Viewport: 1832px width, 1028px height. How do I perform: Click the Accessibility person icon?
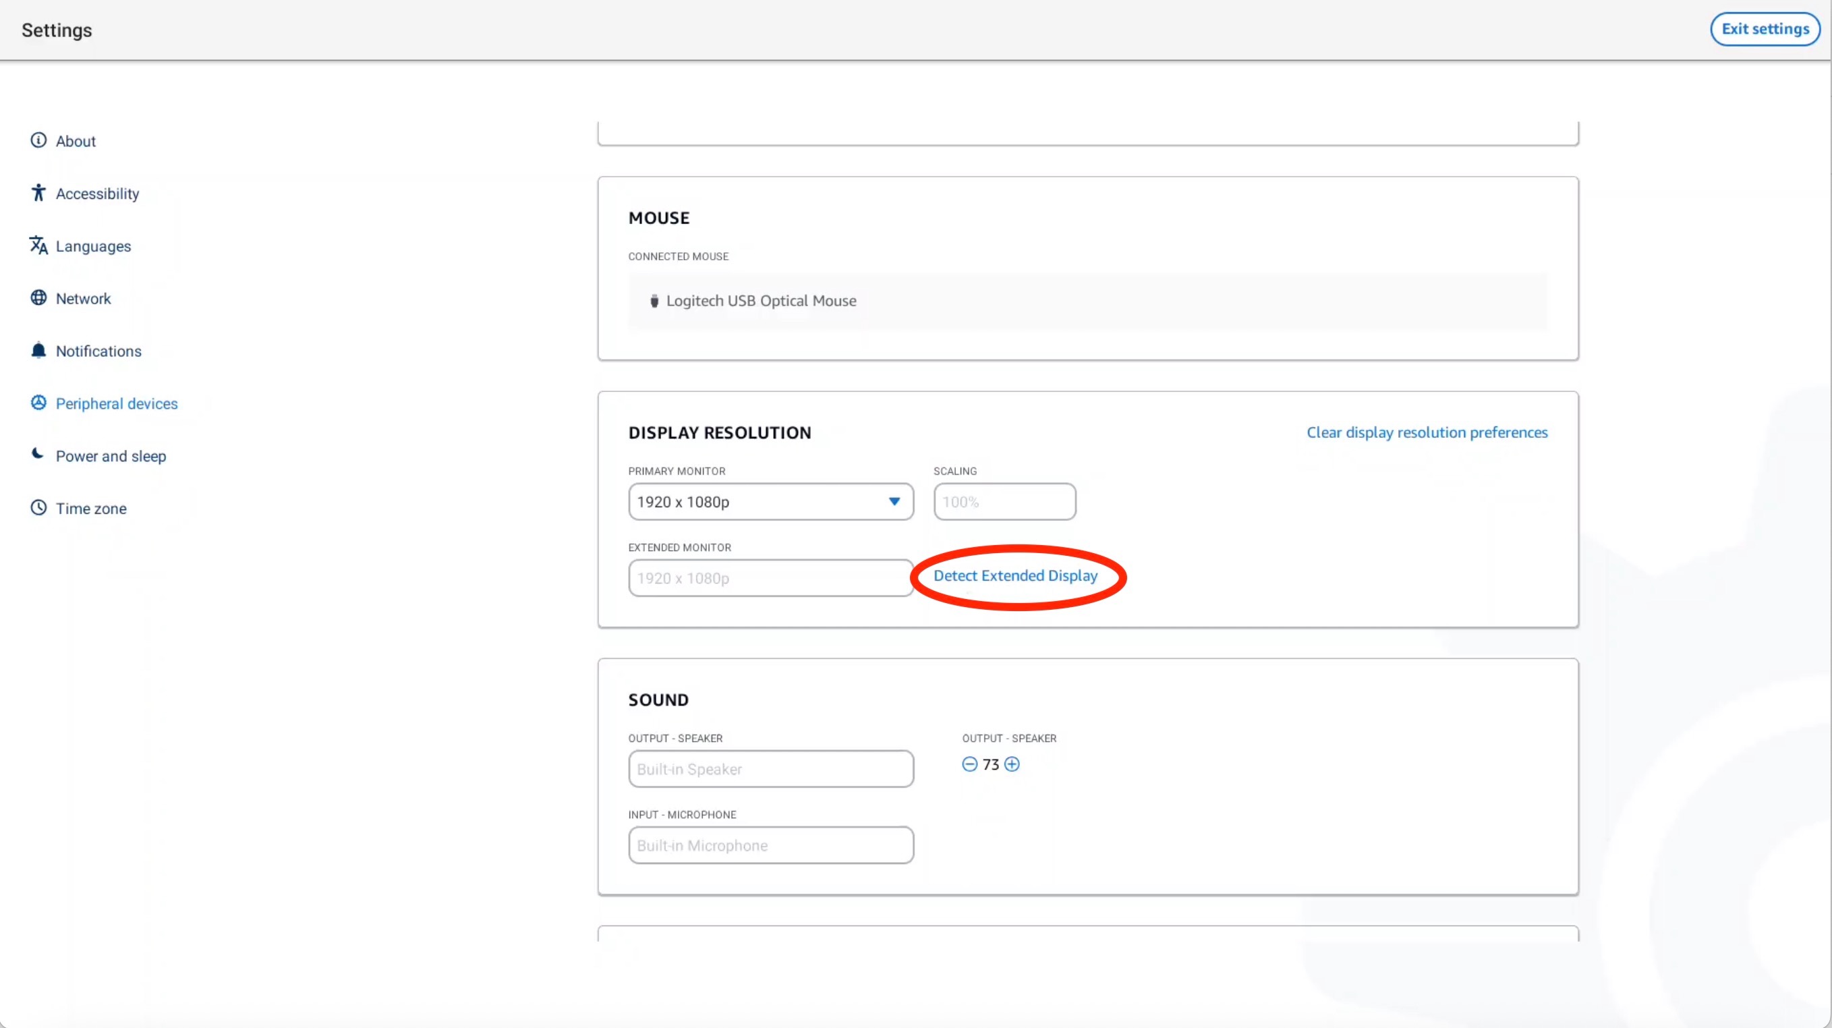click(x=38, y=193)
